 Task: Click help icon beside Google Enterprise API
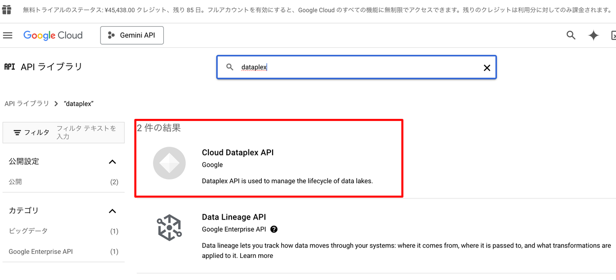274,229
